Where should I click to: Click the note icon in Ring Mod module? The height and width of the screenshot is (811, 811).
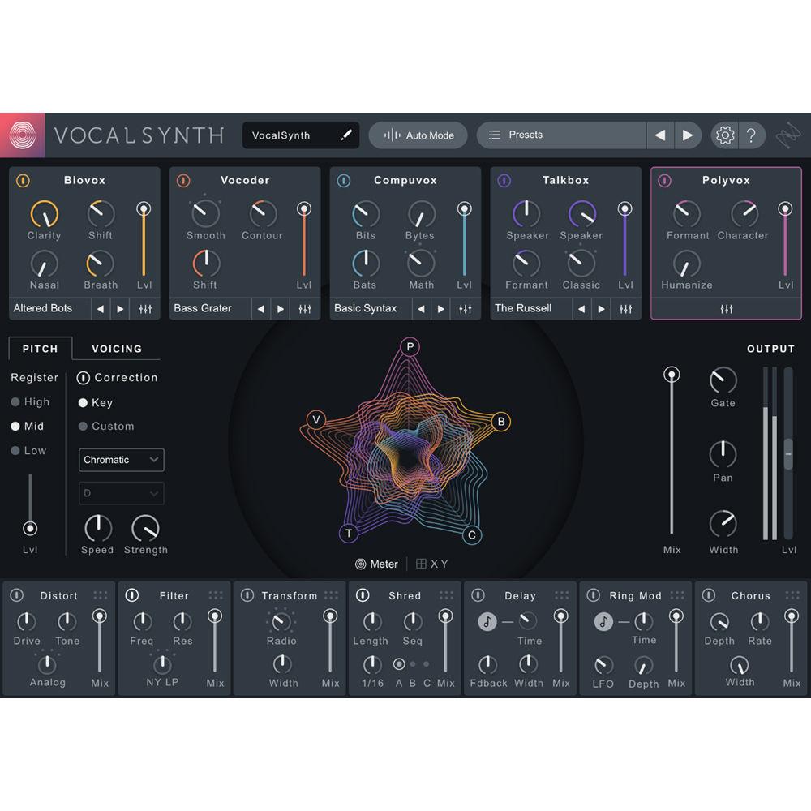pyautogui.click(x=602, y=620)
